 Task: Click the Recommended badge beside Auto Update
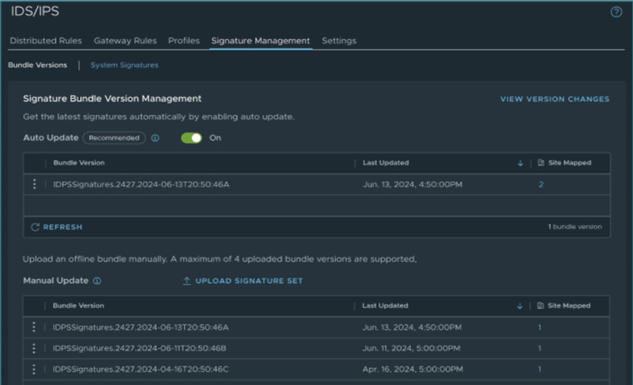tap(114, 138)
